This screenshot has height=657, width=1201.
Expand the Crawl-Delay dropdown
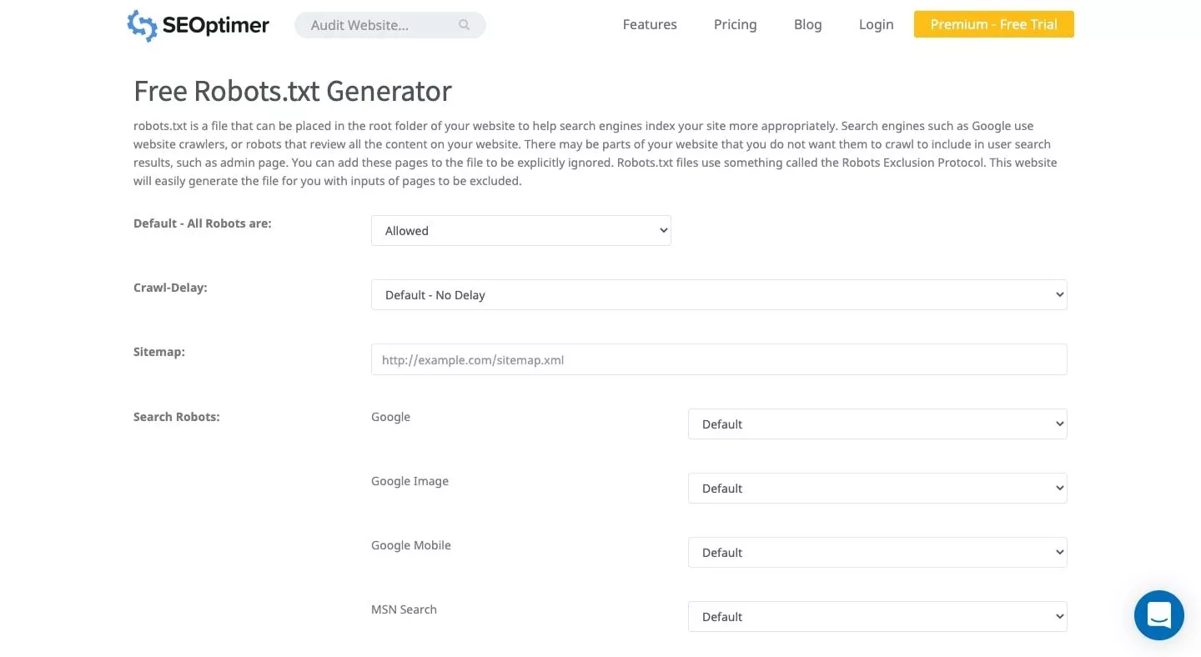click(719, 295)
